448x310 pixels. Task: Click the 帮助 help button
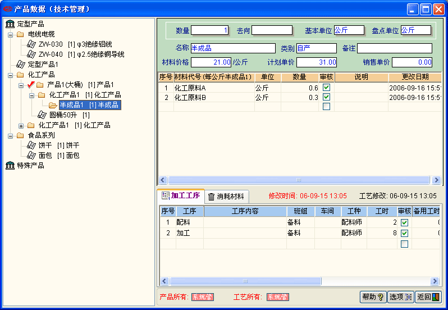click(373, 297)
